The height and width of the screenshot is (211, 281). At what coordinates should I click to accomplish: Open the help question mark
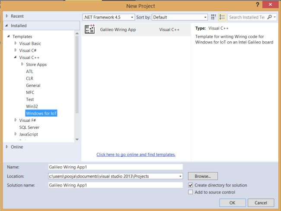[258, 4]
